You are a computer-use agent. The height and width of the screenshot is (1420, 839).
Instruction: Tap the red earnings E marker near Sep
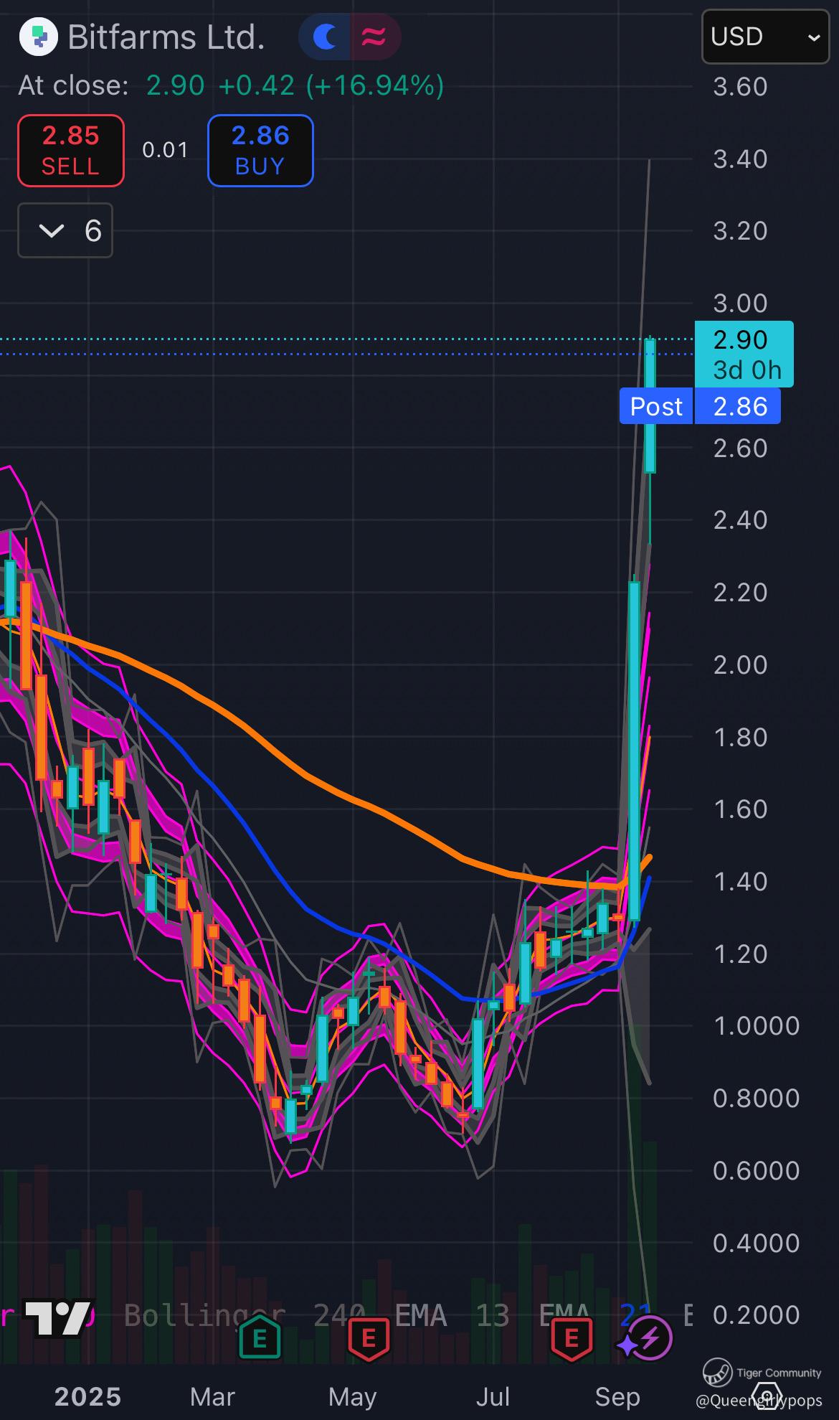(572, 1338)
